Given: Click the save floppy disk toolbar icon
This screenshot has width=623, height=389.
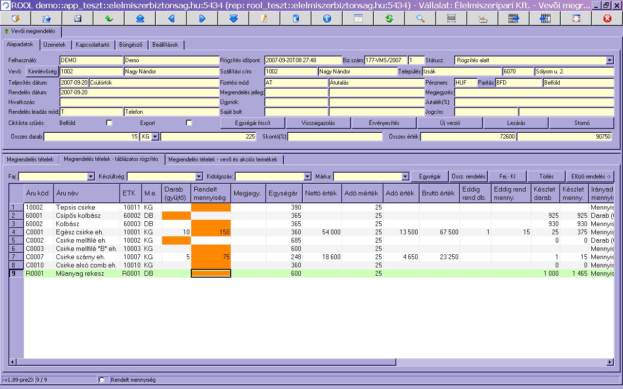Looking at the screenshot, I should click(x=77, y=18).
